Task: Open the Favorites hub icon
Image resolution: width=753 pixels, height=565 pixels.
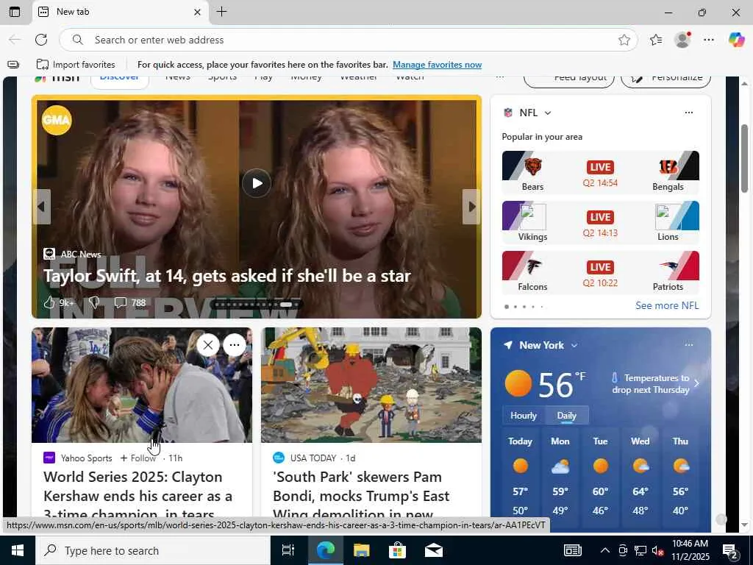Action: (656, 40)
